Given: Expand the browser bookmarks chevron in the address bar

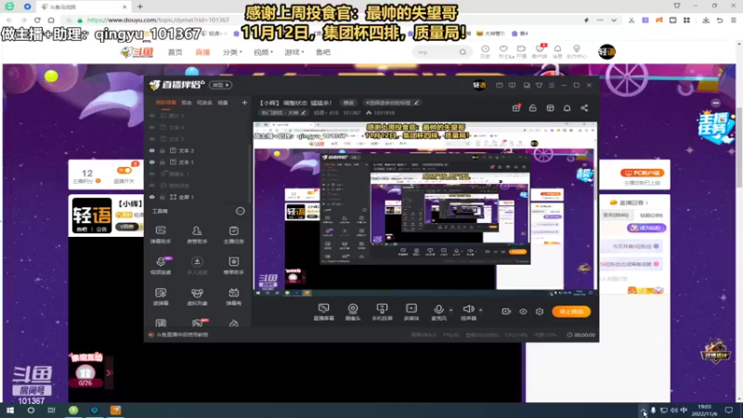Looking at the screenshot, I should tap(614, 20).
